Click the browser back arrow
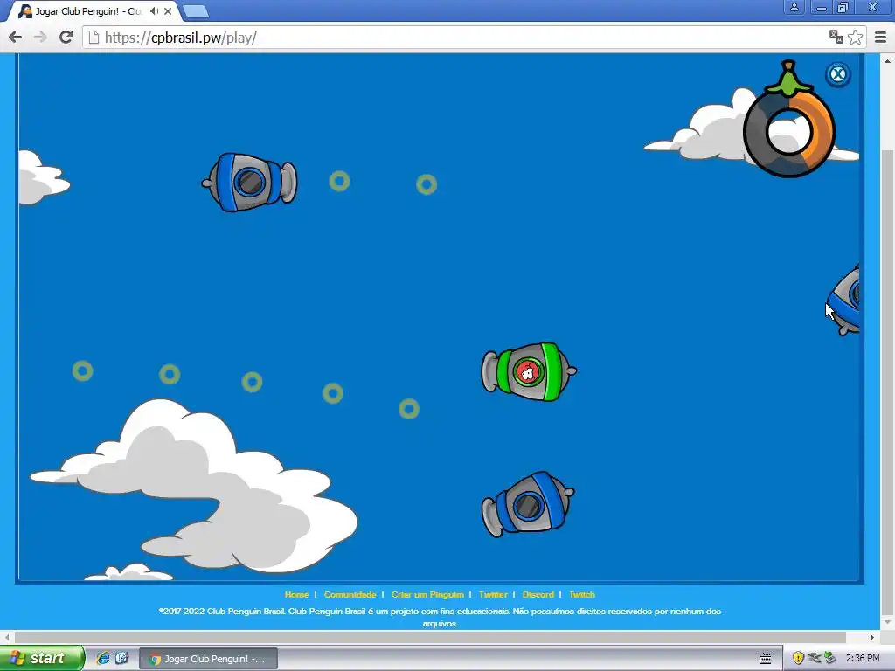 (16, 38)
